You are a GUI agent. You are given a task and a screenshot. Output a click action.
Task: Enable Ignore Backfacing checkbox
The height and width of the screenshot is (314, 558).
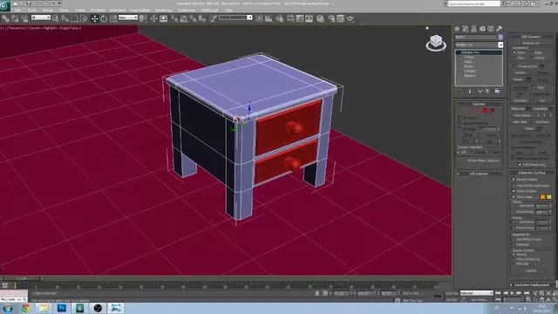459,123
